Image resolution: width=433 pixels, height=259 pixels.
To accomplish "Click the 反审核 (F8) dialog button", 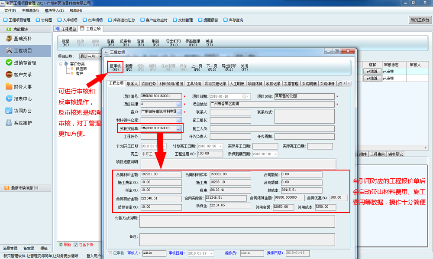I will (x=115, y=67).
